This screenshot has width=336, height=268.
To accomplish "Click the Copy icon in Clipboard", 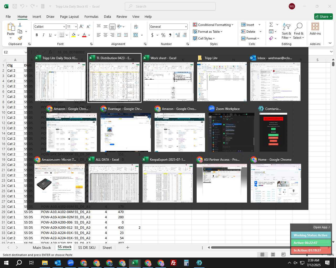I will (x=20, y=31).
